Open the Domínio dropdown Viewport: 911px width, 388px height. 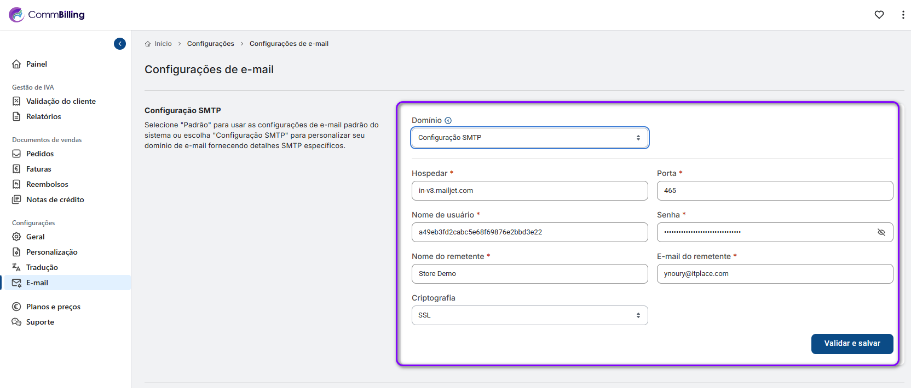coord(529,138)
